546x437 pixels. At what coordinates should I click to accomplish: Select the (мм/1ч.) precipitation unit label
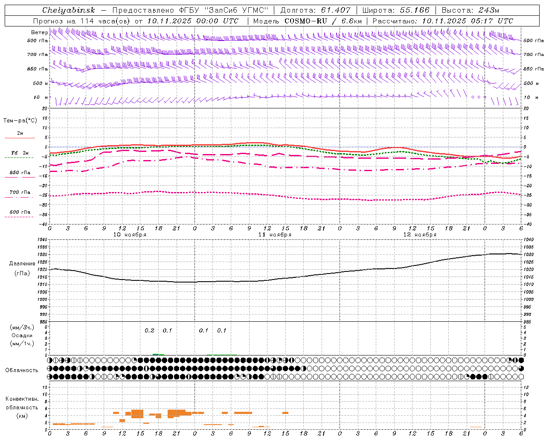[22, 344]
